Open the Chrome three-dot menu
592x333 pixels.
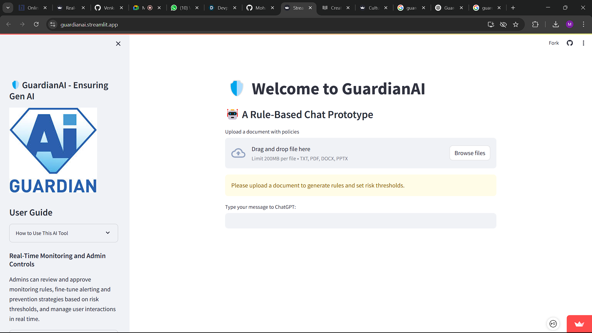(583, 25)
